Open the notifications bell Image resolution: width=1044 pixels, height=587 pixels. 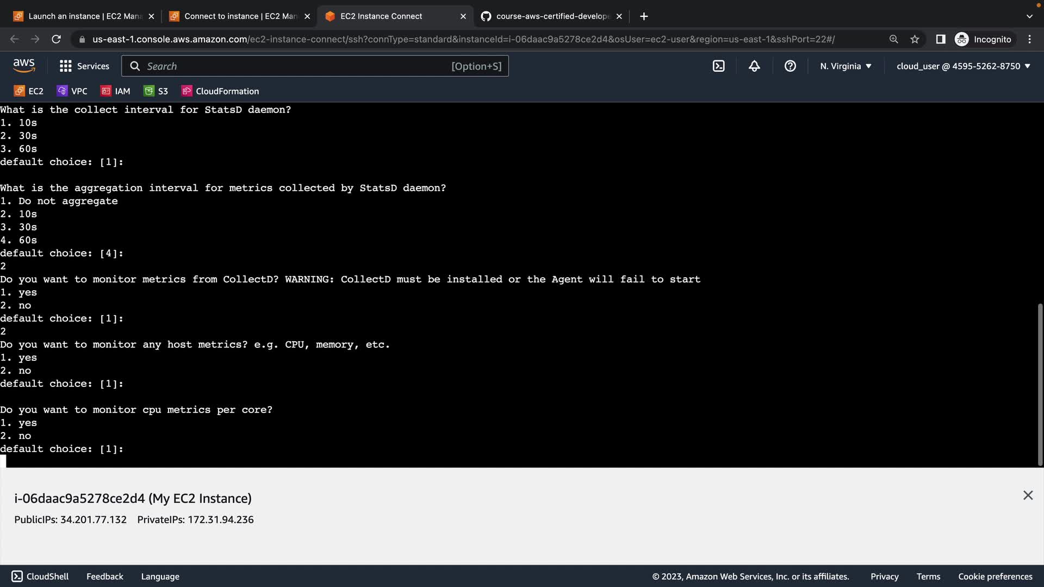754,66
